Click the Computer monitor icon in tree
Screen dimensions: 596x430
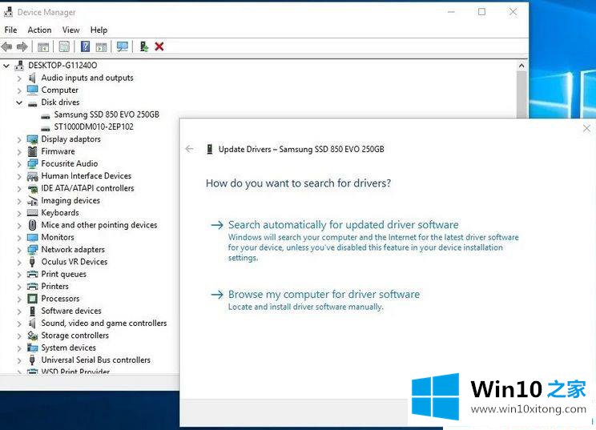33,90
